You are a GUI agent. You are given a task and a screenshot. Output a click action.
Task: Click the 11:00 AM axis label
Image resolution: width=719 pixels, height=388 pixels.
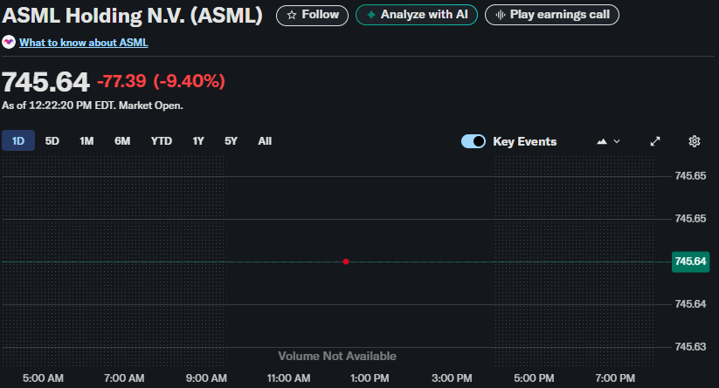coord(288,378)
